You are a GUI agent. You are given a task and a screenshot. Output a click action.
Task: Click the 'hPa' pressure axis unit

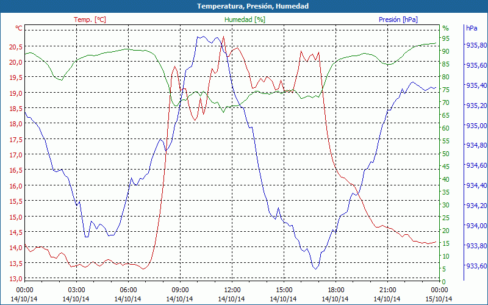(x=472, y=28)
